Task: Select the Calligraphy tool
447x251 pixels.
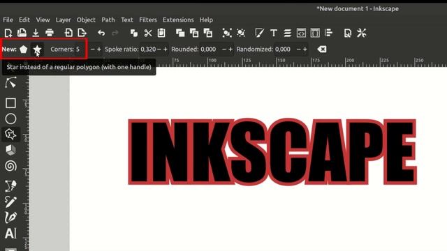Action: coord(10,218)
